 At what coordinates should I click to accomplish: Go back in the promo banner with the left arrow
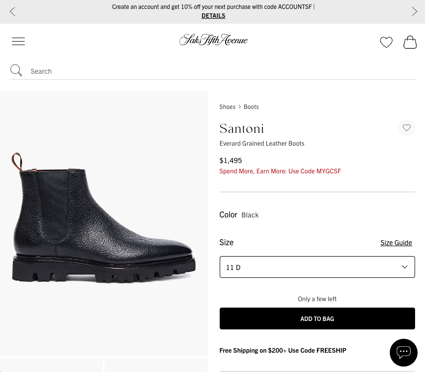point(12,11)
